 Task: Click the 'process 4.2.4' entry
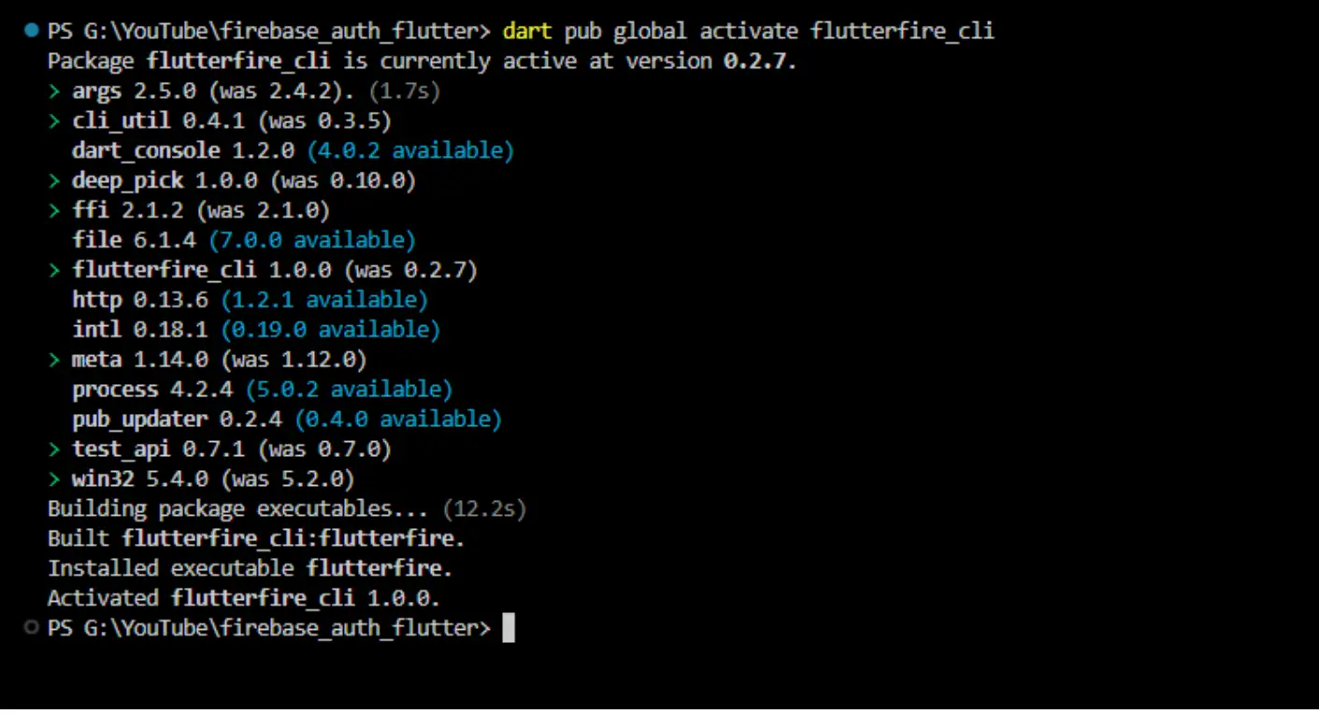pos(152,390)
